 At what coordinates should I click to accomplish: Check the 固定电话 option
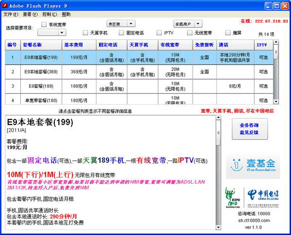point(121,33)
